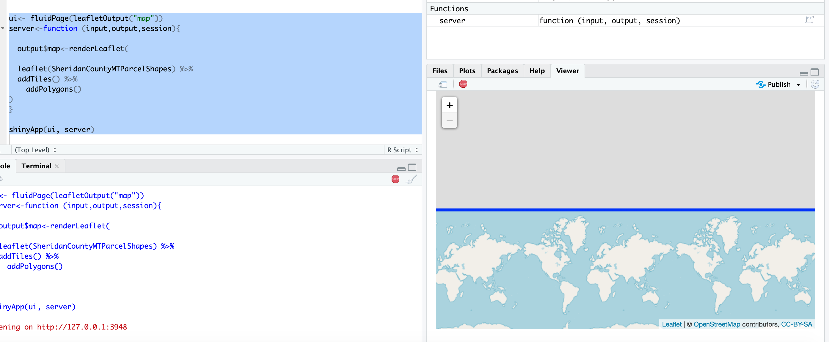Switch to the Help tab
829x342 pixels.
[x=537, y=71]
